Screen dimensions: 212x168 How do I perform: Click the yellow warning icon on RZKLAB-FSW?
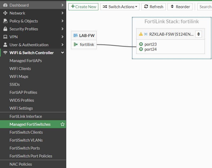141,34
